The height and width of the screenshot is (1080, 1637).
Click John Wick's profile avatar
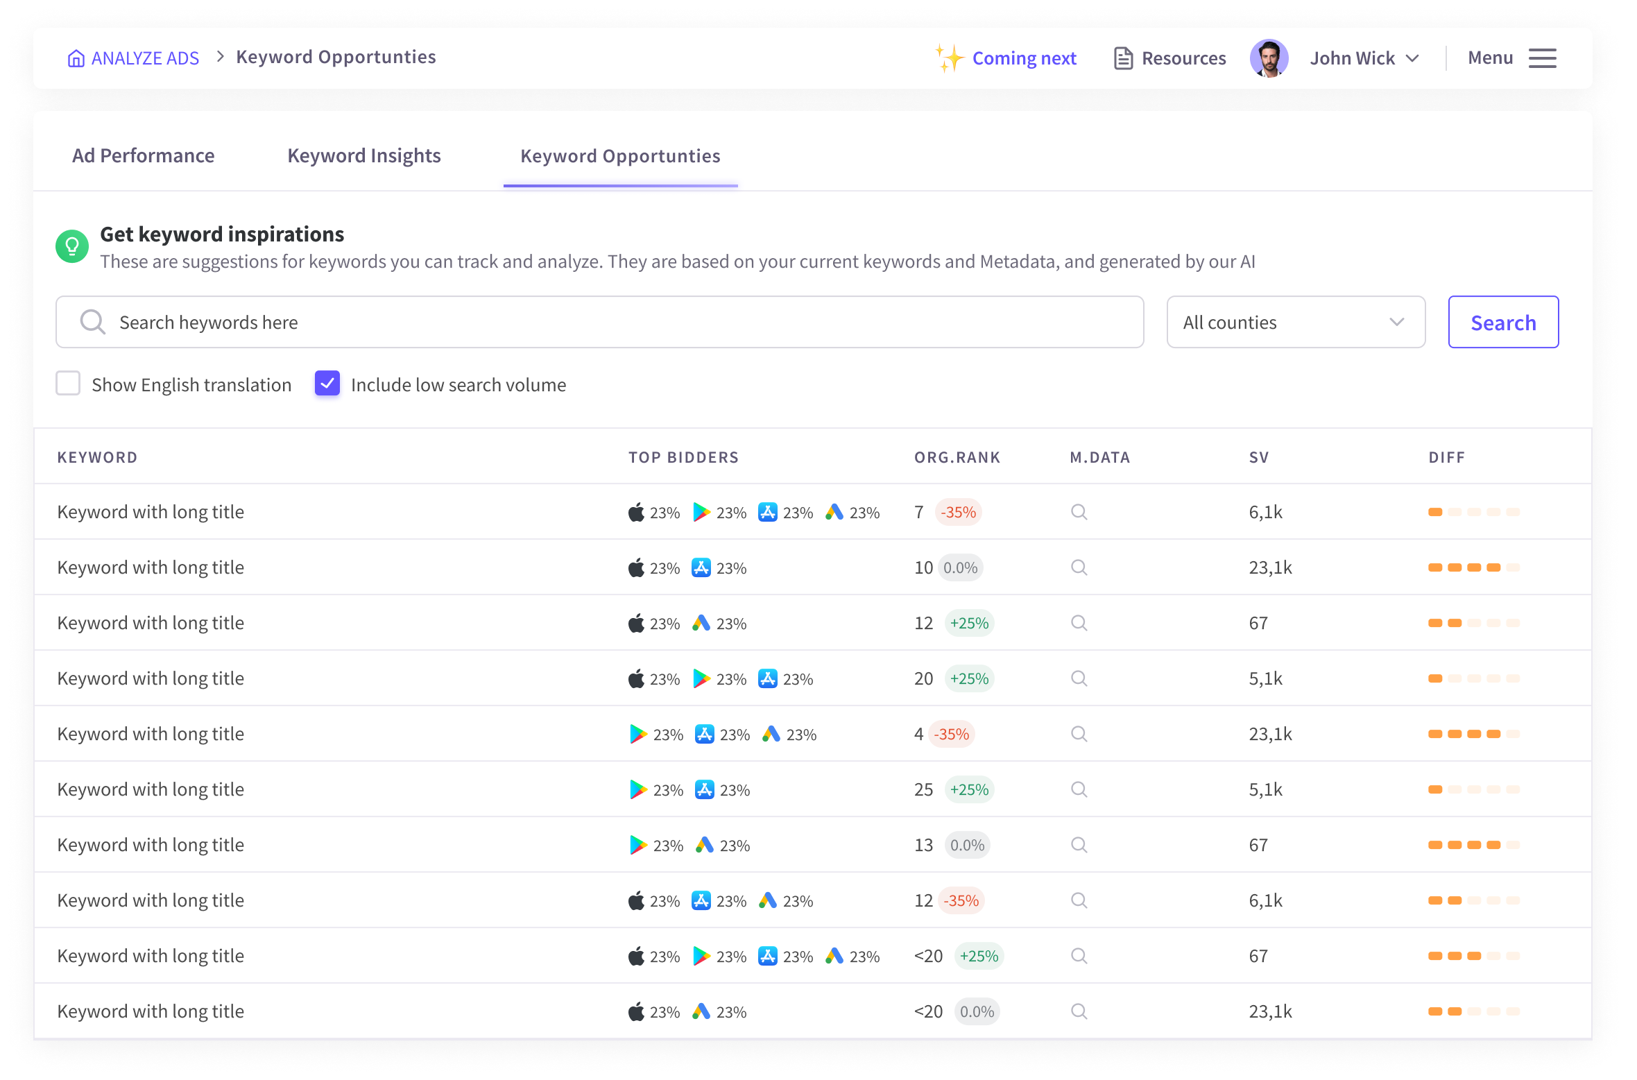1269,58
